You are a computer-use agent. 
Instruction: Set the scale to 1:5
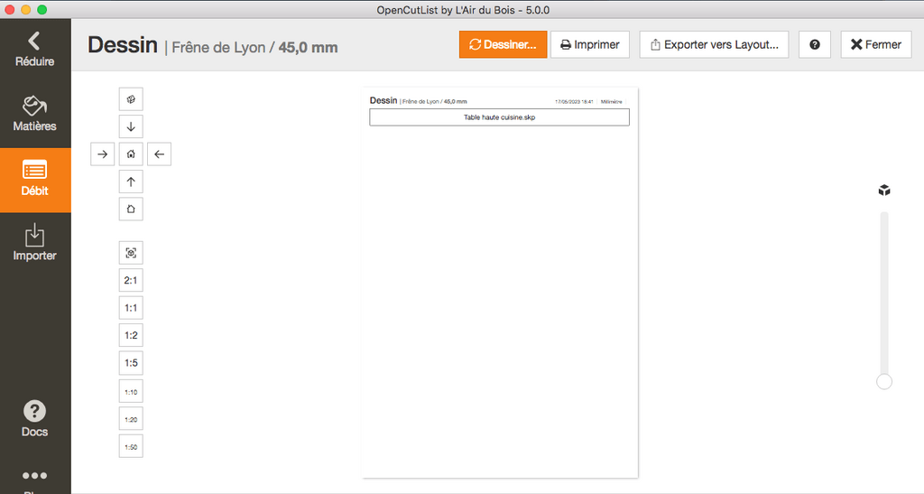131,362
